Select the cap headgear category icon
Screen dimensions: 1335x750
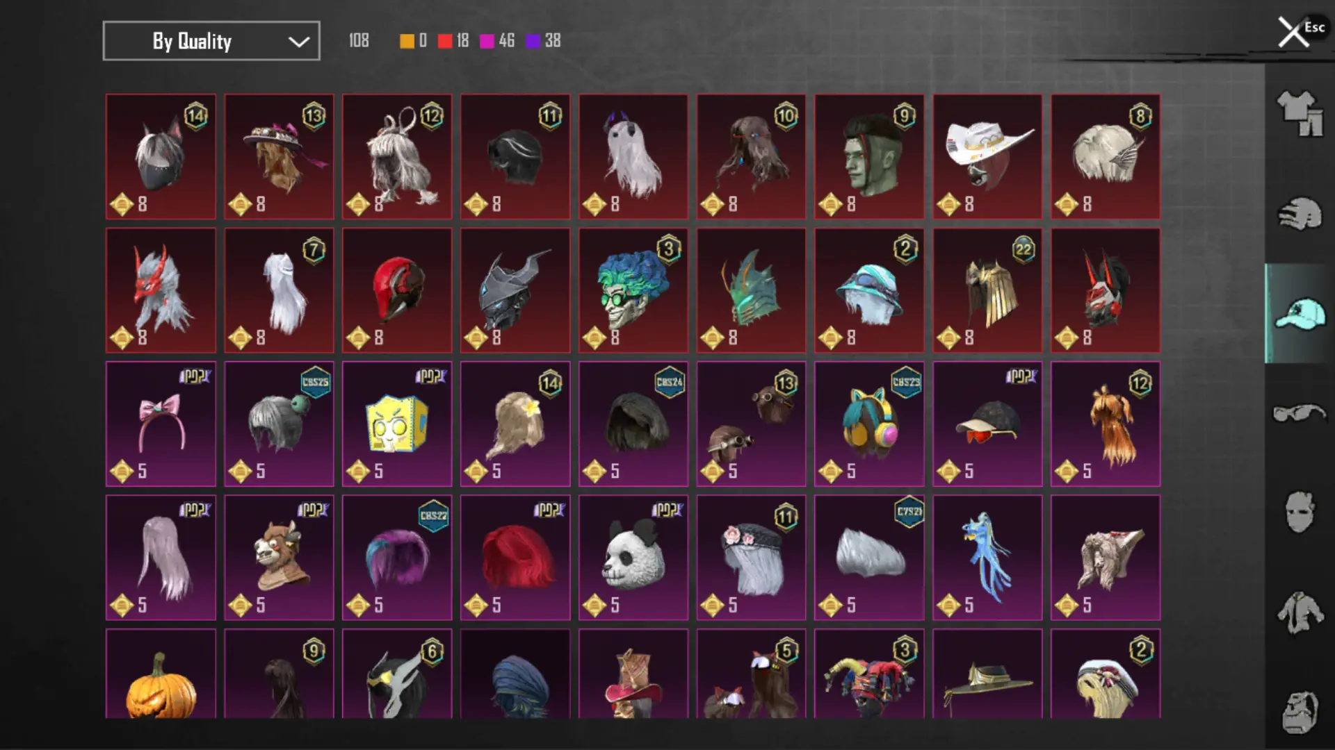click(x=1300, y=314)
